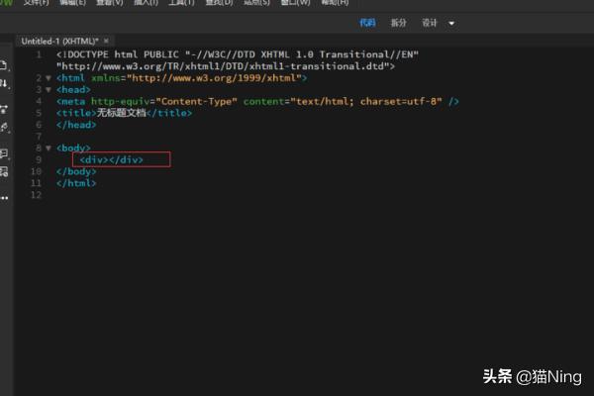Click the File Management up/down arrows icon

3,84
